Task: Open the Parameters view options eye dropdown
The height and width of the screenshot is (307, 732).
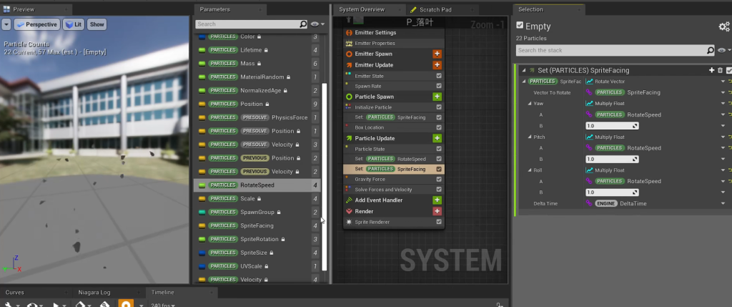Action: click(317, 24)
